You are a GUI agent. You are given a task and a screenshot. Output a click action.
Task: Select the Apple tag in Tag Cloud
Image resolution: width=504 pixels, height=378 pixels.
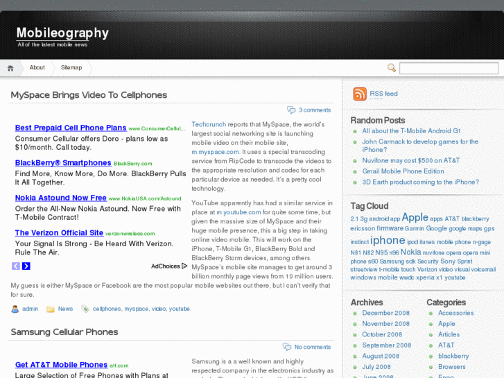pos(415,218)
